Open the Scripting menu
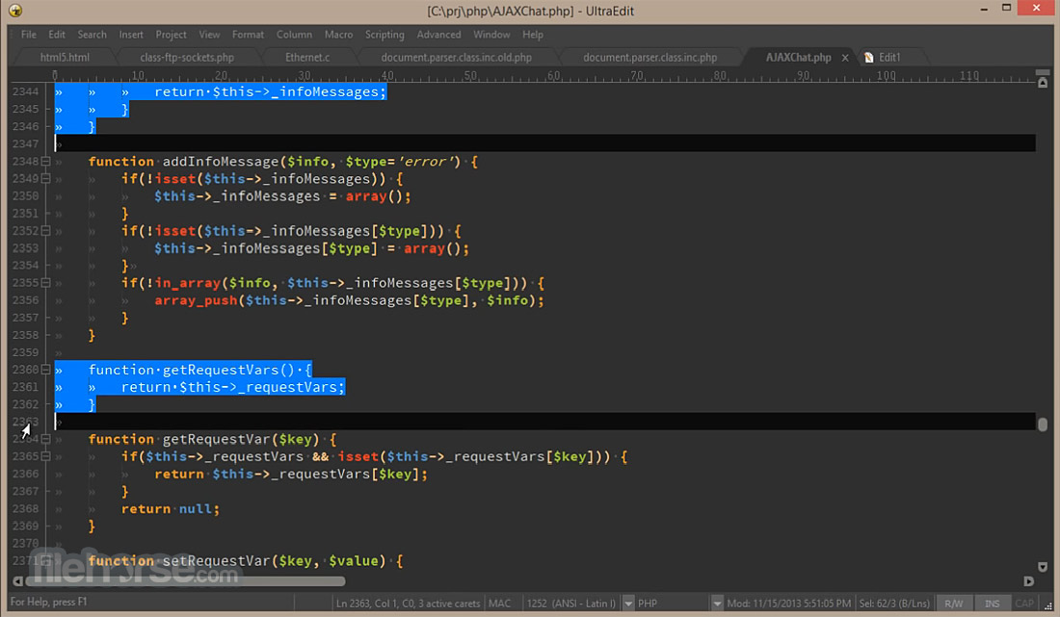The image size is (1060, 617). [x=384, y=35]
